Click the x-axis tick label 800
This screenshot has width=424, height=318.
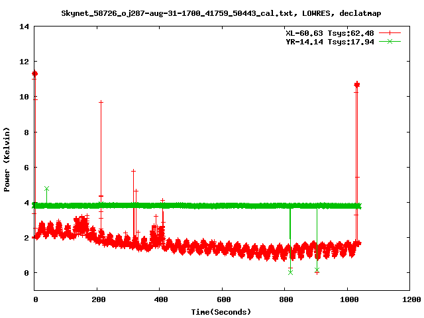286,299
